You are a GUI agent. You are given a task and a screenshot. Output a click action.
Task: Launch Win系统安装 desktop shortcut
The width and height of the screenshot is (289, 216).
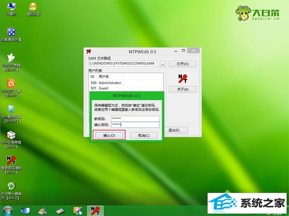pyautogui.click(x=11, y=114)
